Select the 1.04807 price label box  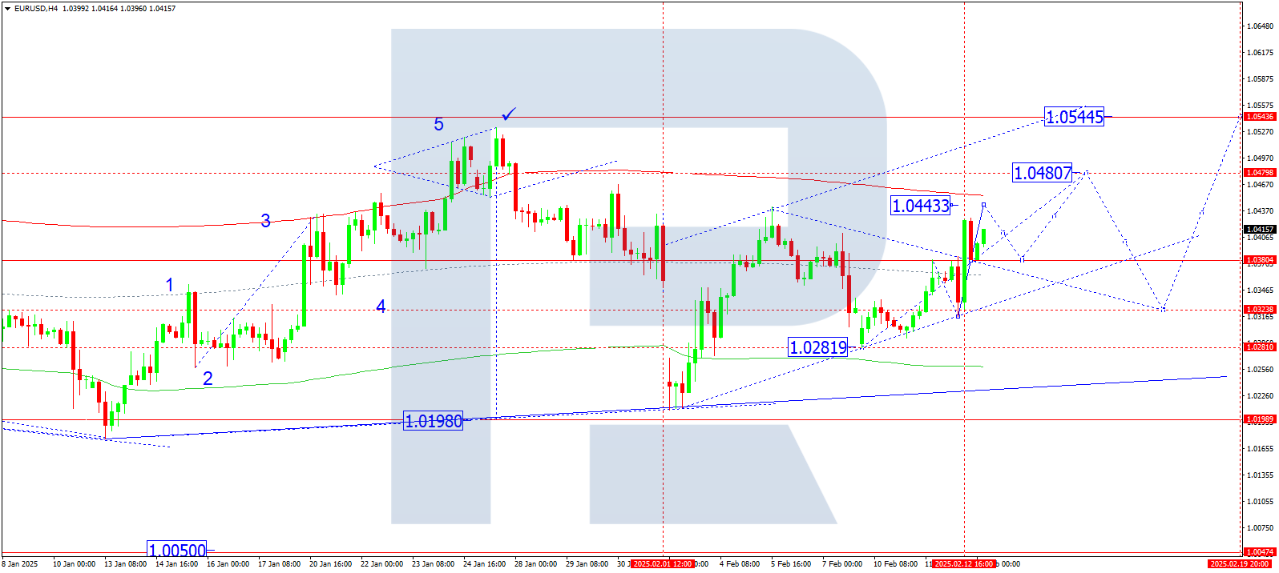point(1043,173)
